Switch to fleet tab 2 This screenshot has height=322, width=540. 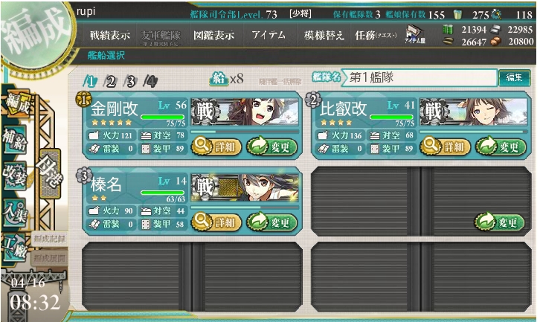tap(111, 82)
